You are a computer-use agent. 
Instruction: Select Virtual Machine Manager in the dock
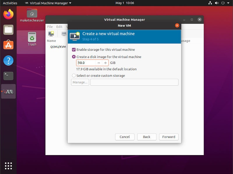point(8,92)
